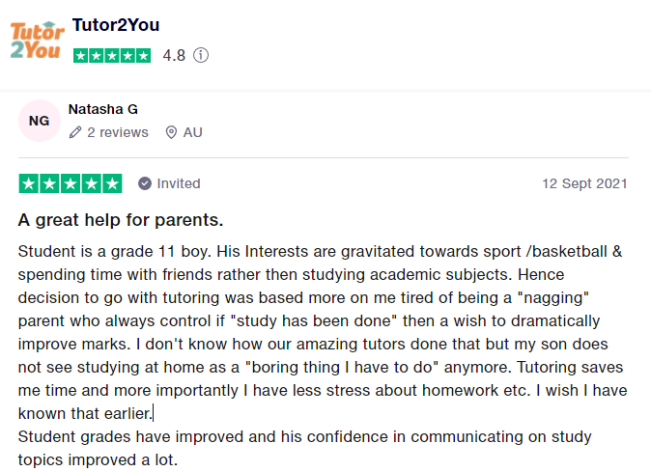
Task: Click the AU country label
Action: [x=192, y=132]
